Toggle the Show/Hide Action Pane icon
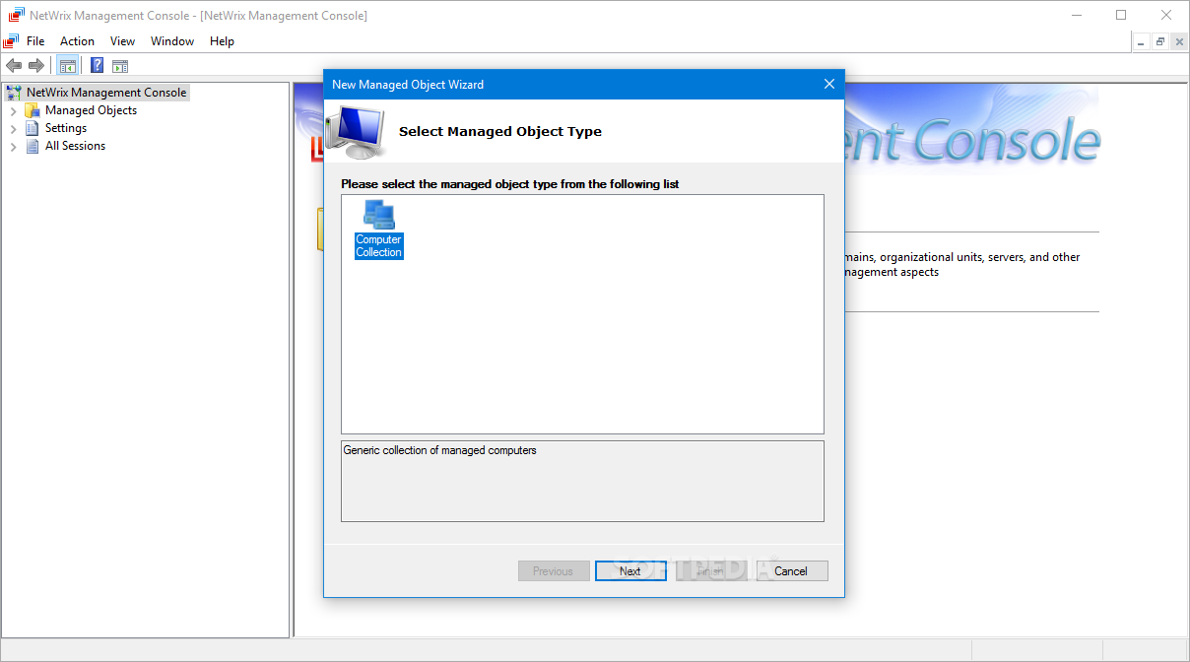The height and width of the screenshot is (662, 1190). [120, 66]
